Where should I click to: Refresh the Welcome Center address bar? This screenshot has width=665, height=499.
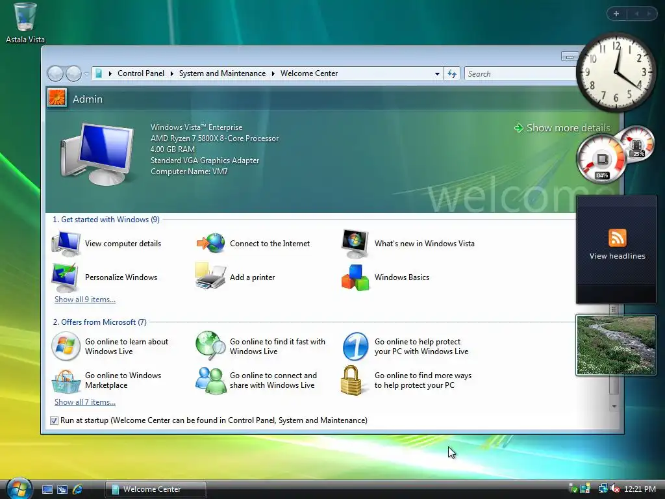pyautogui.click(x=452, y=74)
